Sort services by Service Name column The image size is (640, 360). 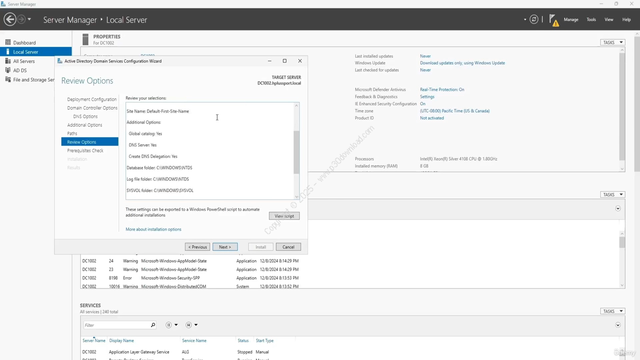(194, 340)
